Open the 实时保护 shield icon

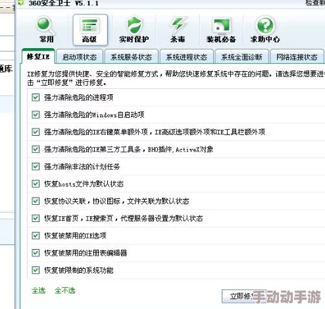click(x=134, y=30)
